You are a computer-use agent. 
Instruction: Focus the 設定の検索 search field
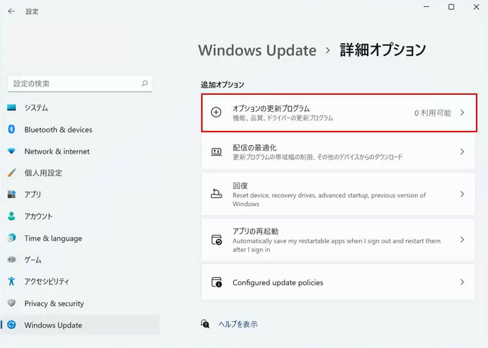79,83
